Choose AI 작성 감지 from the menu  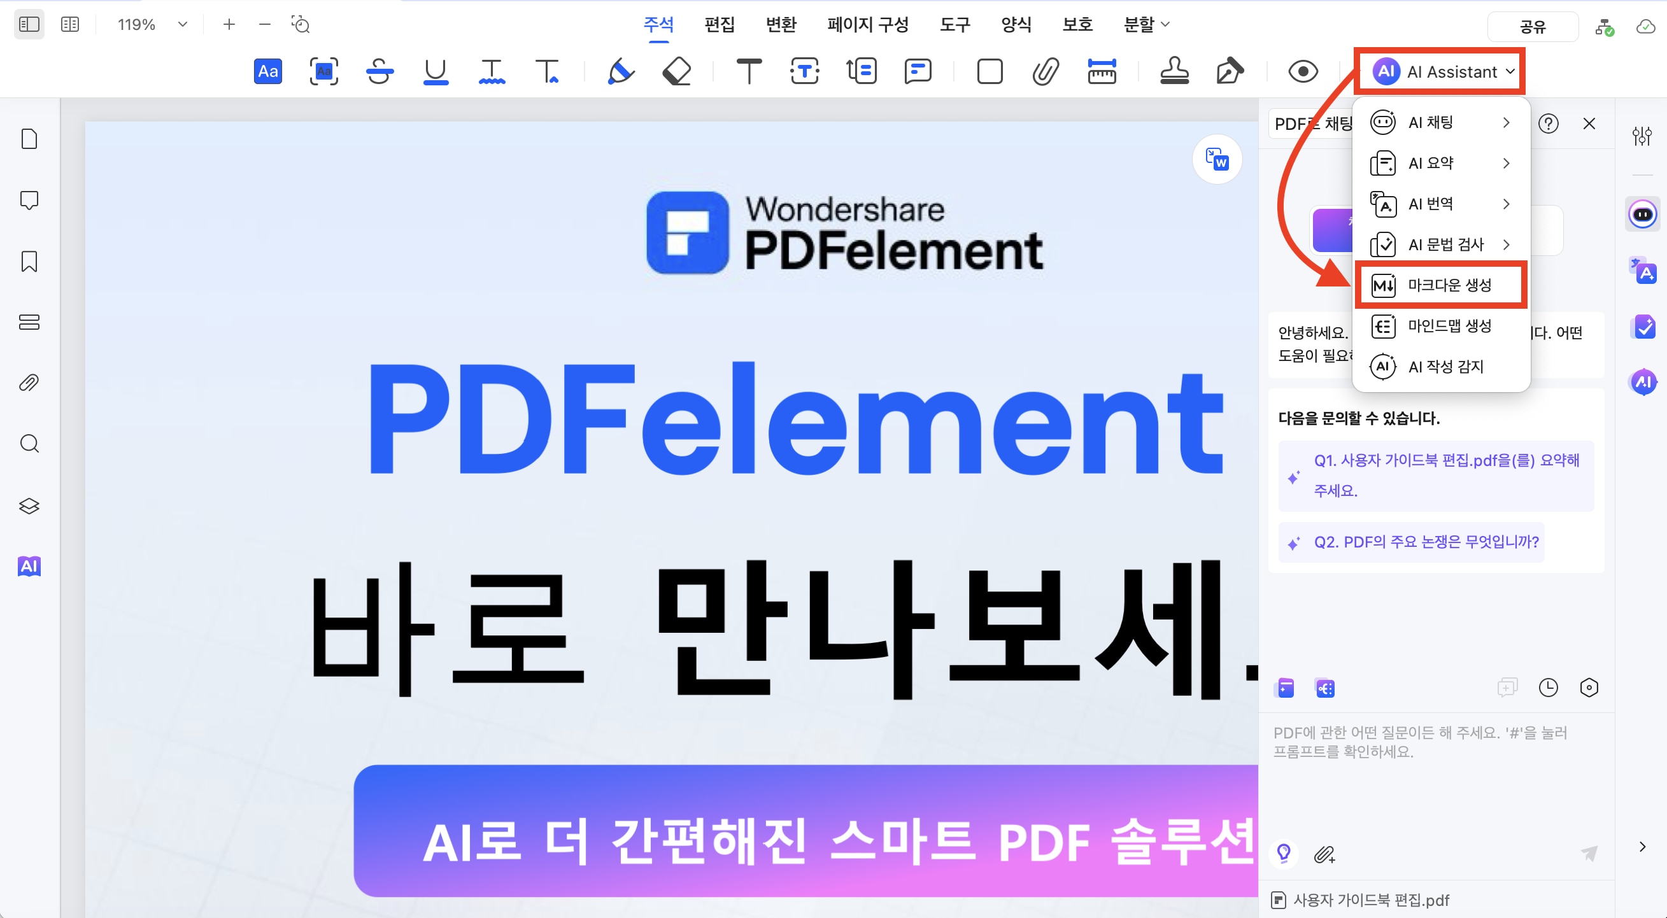[1441, 366]
